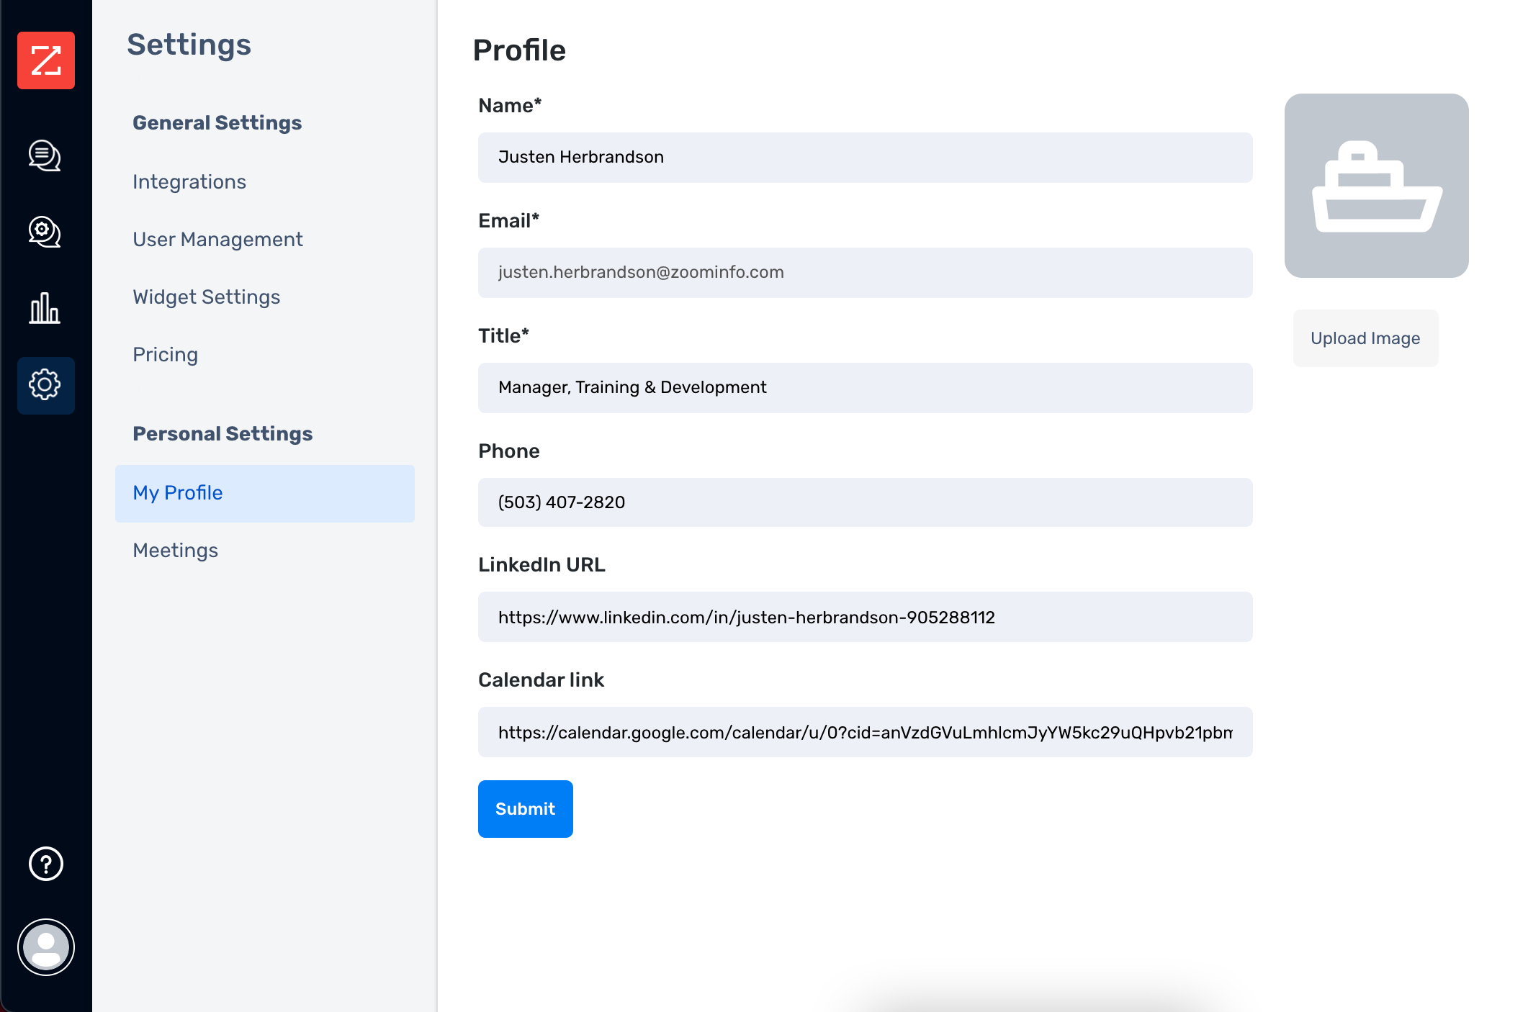The width and height of the screenshot is (1528, 1012).
Task: Select the Calendar link field
Action: click(864, 732)
